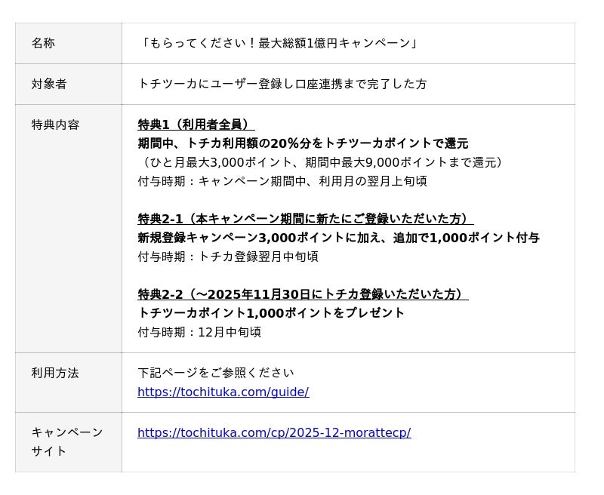The image size is (604, 495).
Task: Click the 特典2-2 underlined heading
Action: point(303,295)
